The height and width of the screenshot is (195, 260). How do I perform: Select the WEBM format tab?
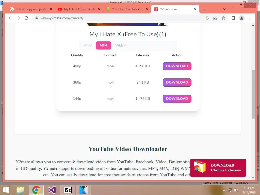(121, 45)
